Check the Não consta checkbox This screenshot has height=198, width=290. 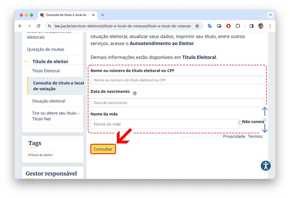(240, 122)
